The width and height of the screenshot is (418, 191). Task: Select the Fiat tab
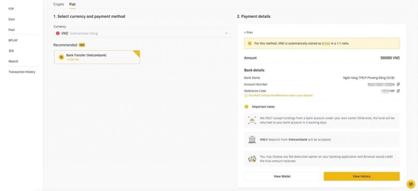72,4
